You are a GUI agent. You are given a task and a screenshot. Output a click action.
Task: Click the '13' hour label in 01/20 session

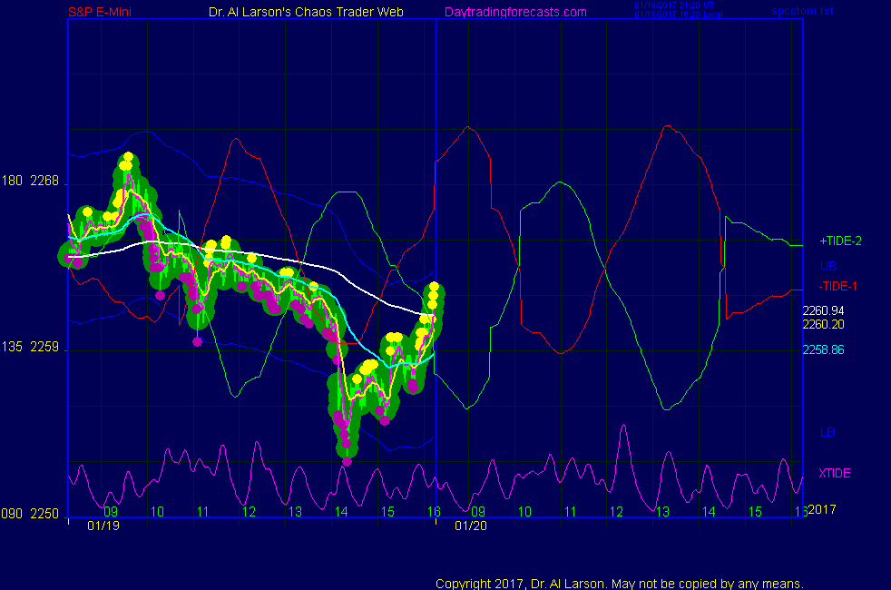662,512
